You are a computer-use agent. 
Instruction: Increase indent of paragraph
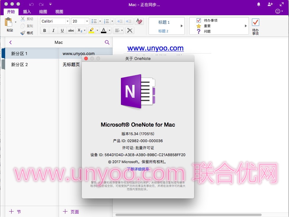(x=129, y=21)
